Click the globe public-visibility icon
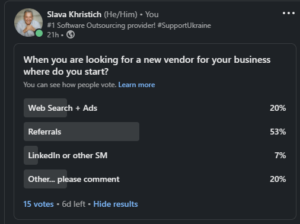The width and height of the screenshot is (300, 224). [x=71, y=35]
